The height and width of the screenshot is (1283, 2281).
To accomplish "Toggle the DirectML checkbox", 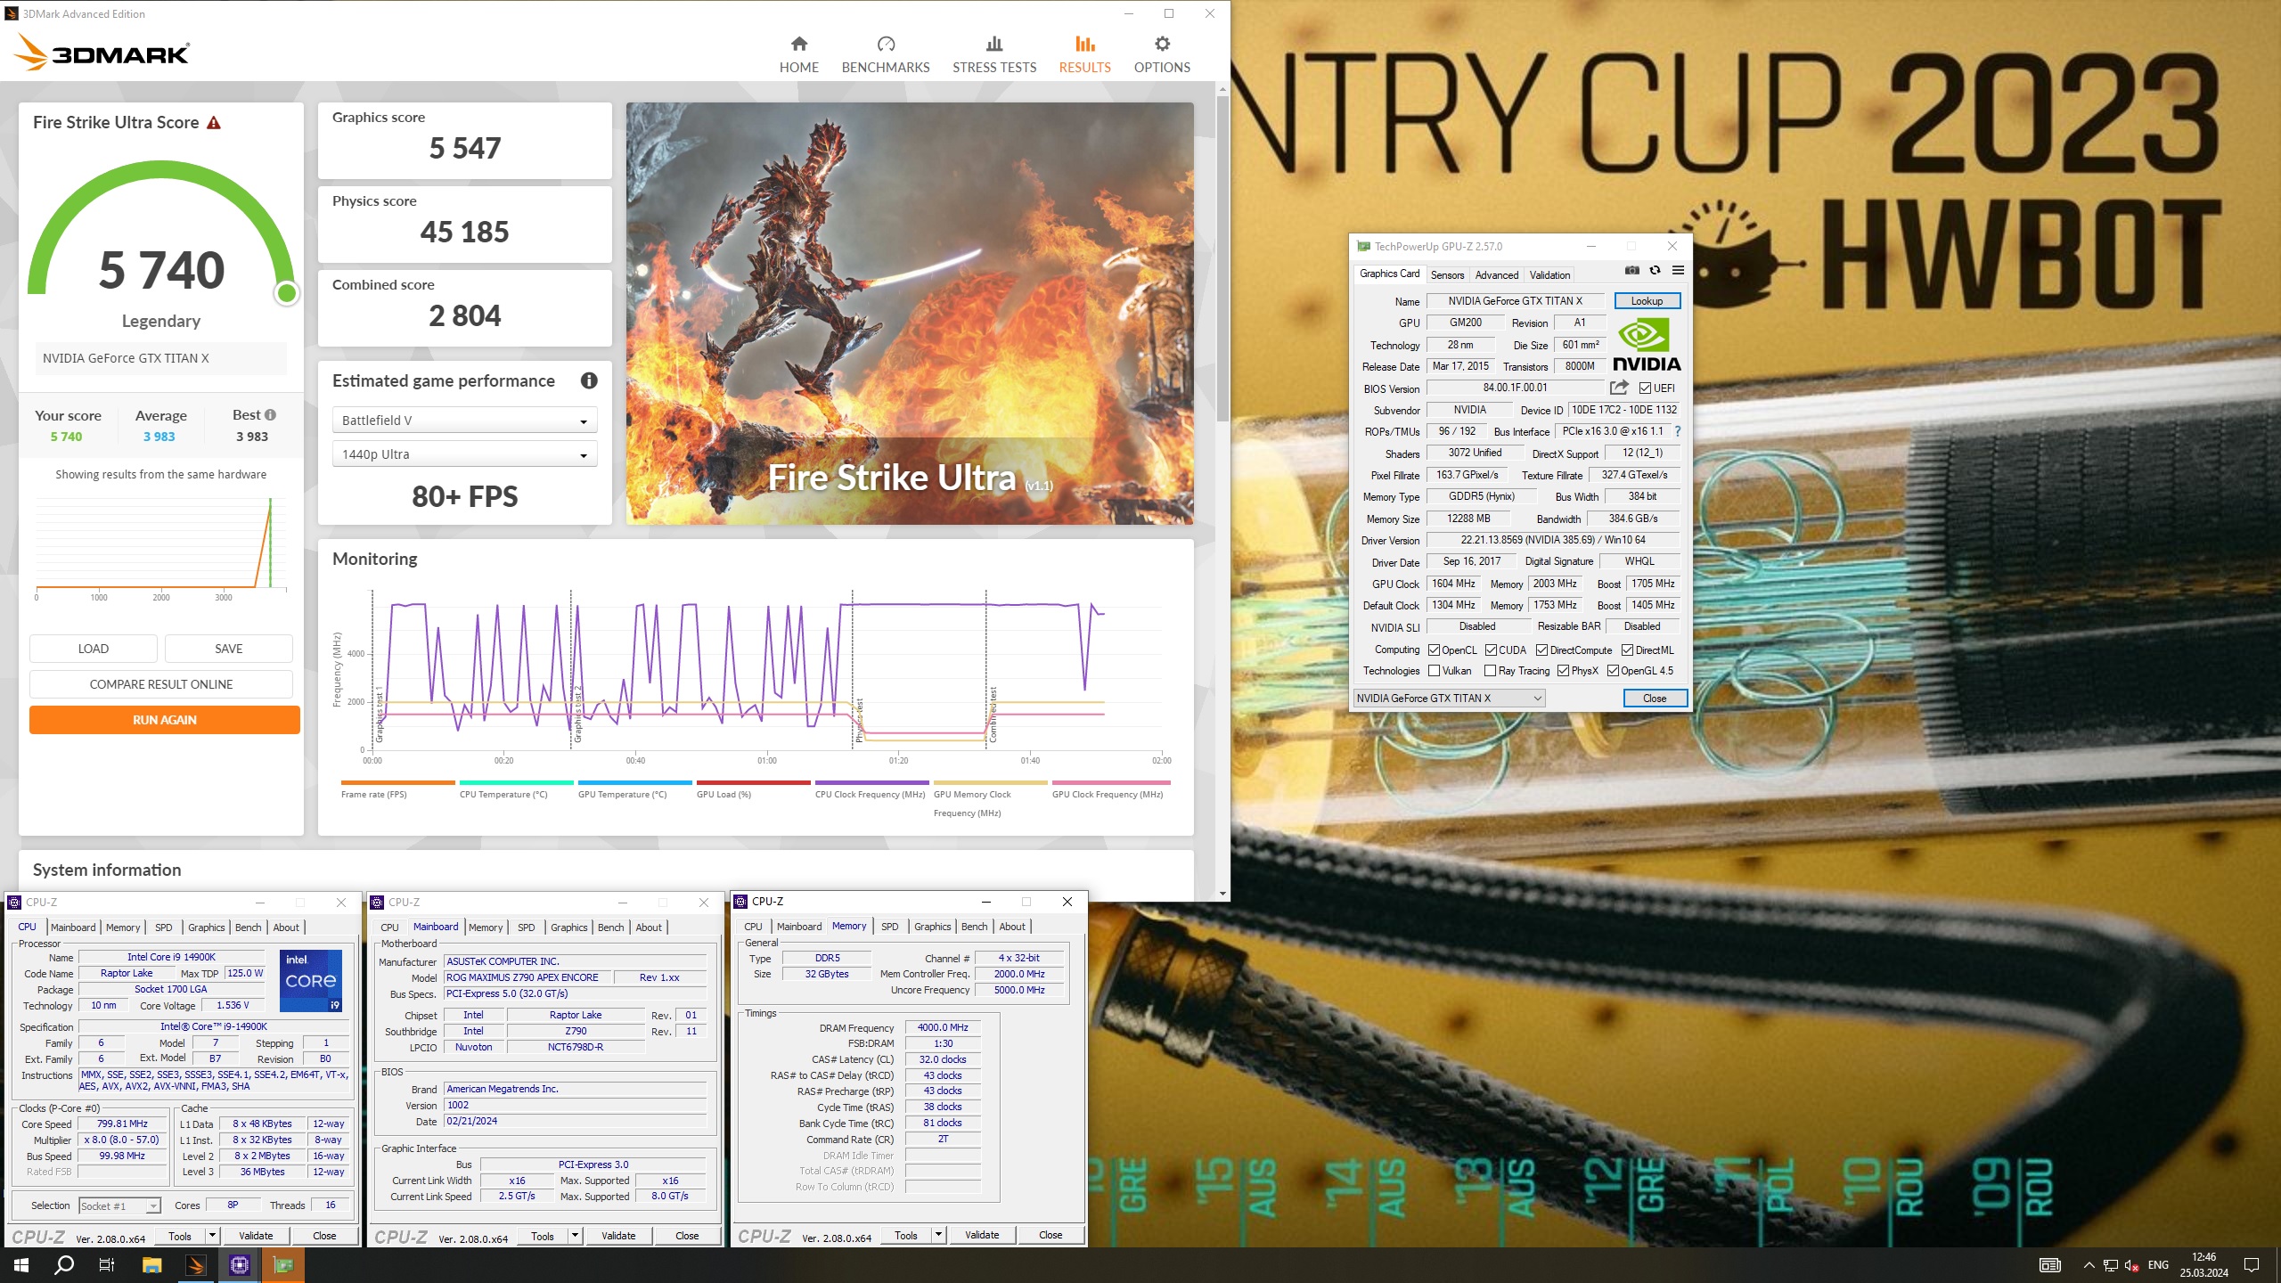I will [x=1627, y=650].
